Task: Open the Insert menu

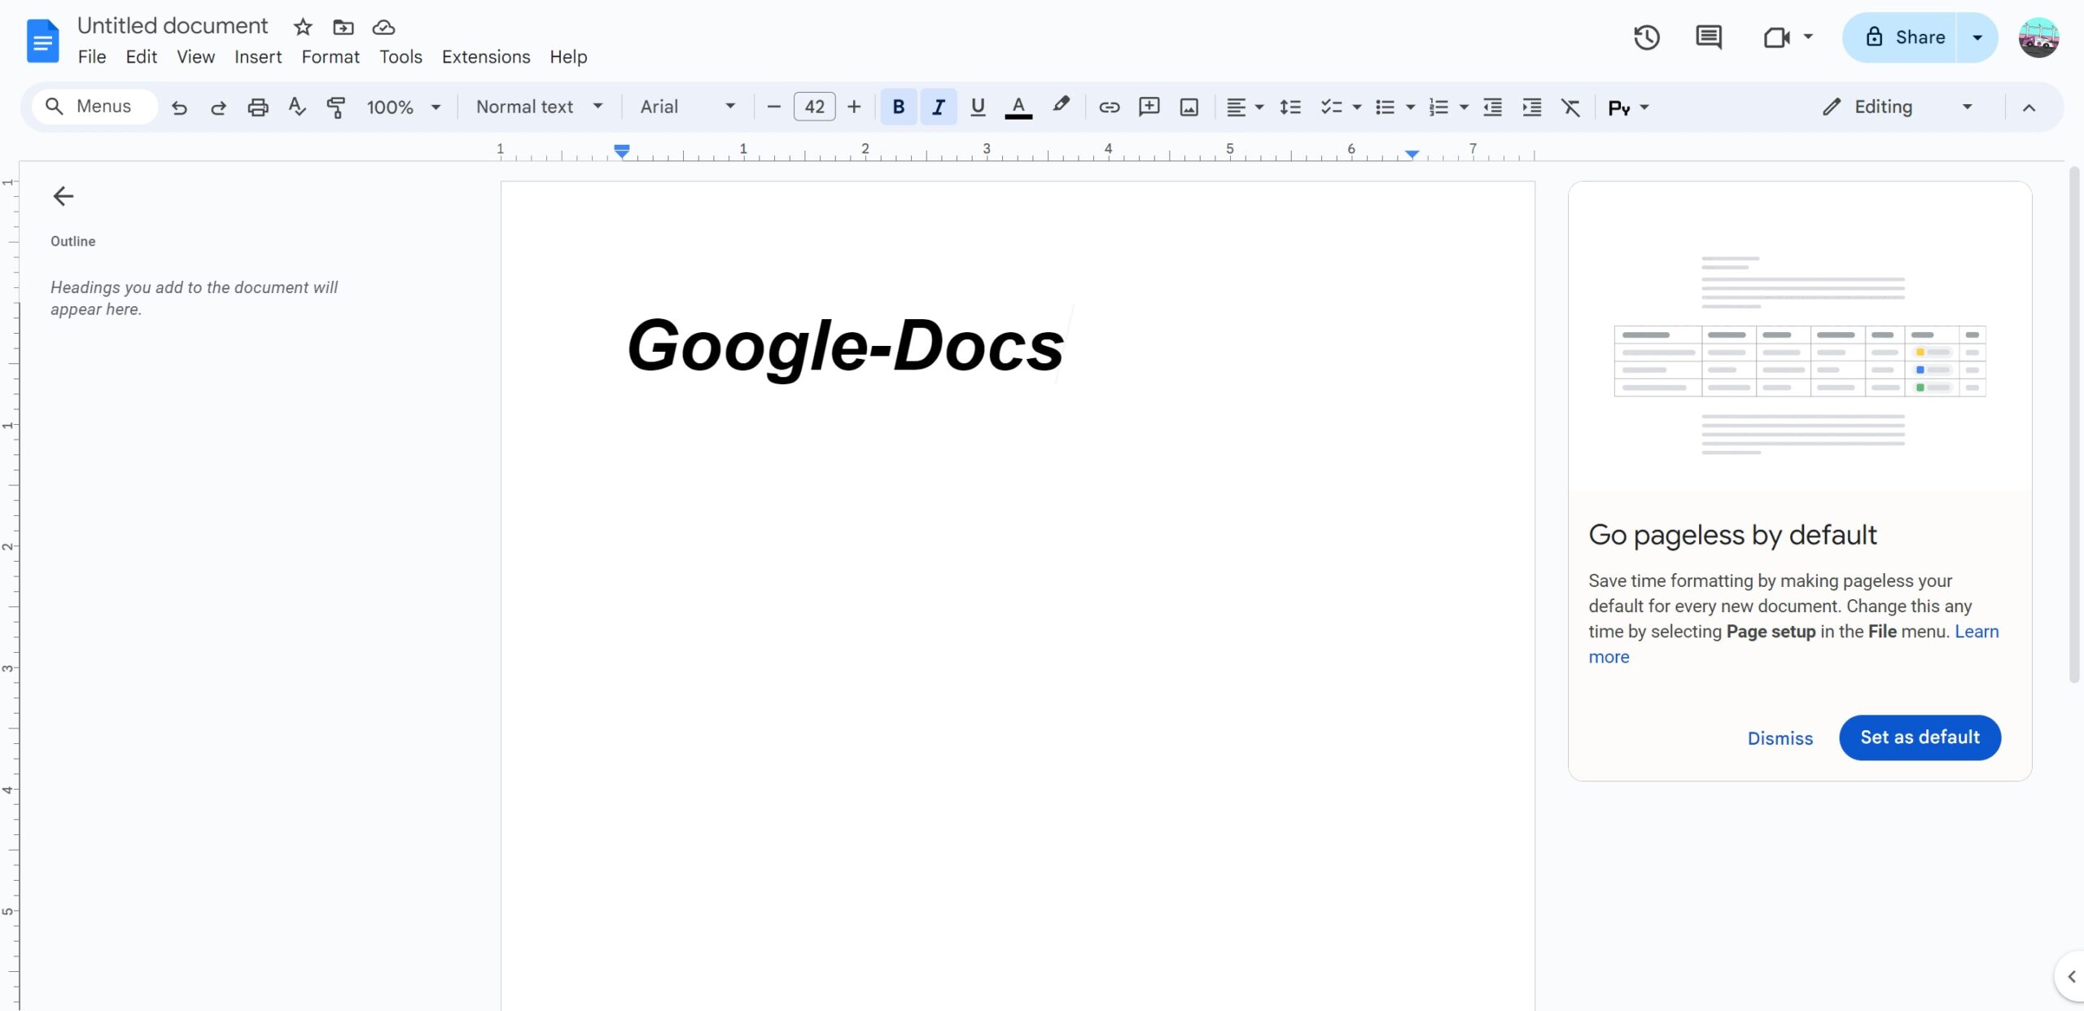Action: 258,57
